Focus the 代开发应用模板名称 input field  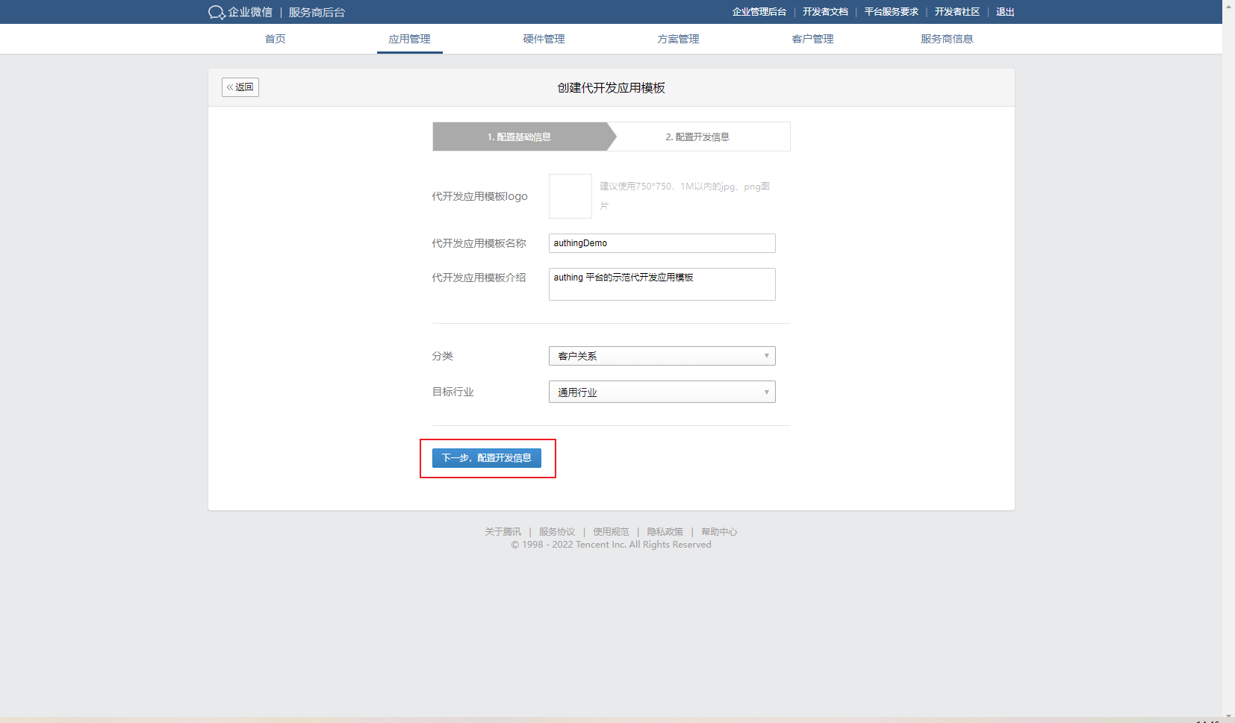(x=662, y=243)
